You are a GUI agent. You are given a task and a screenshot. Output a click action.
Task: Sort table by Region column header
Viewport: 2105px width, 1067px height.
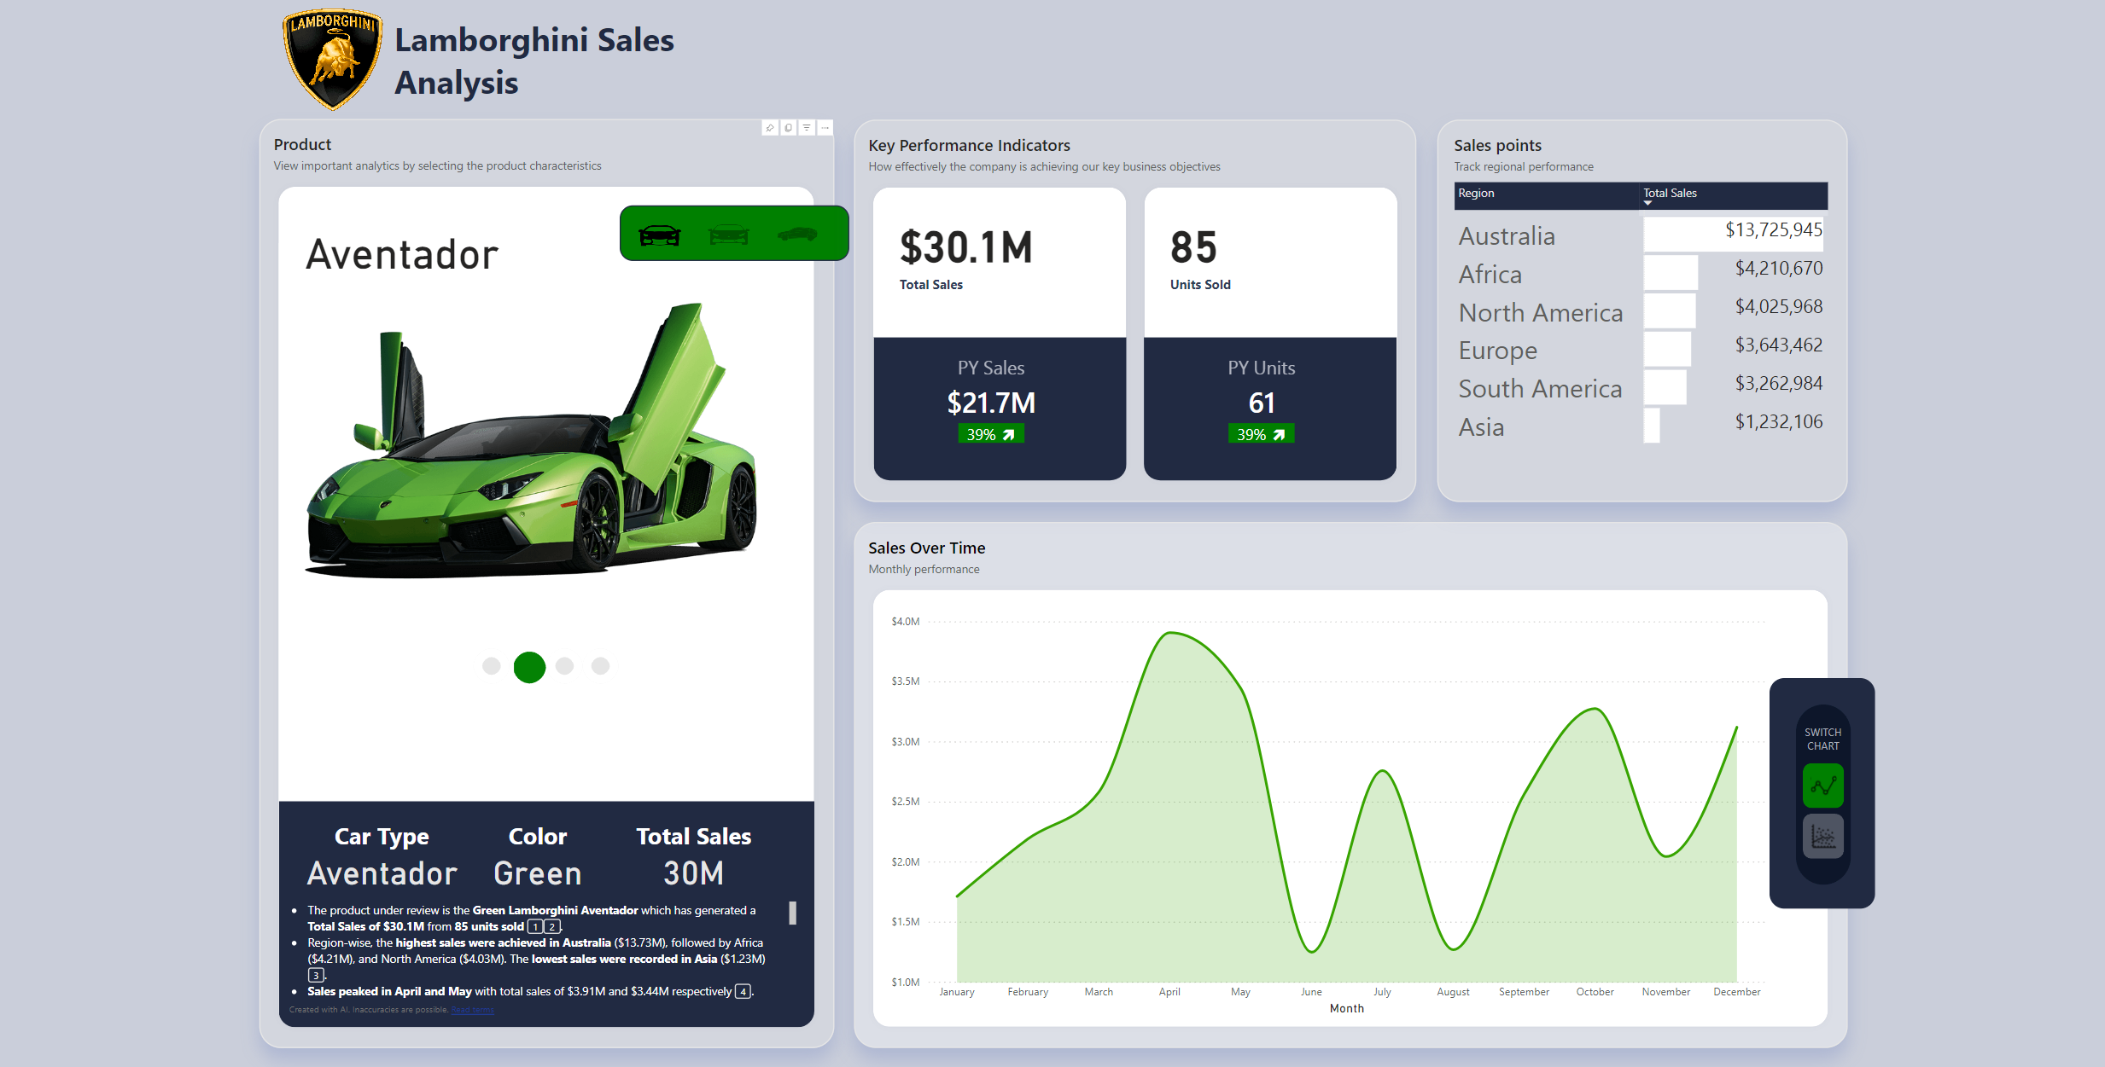1476,194
